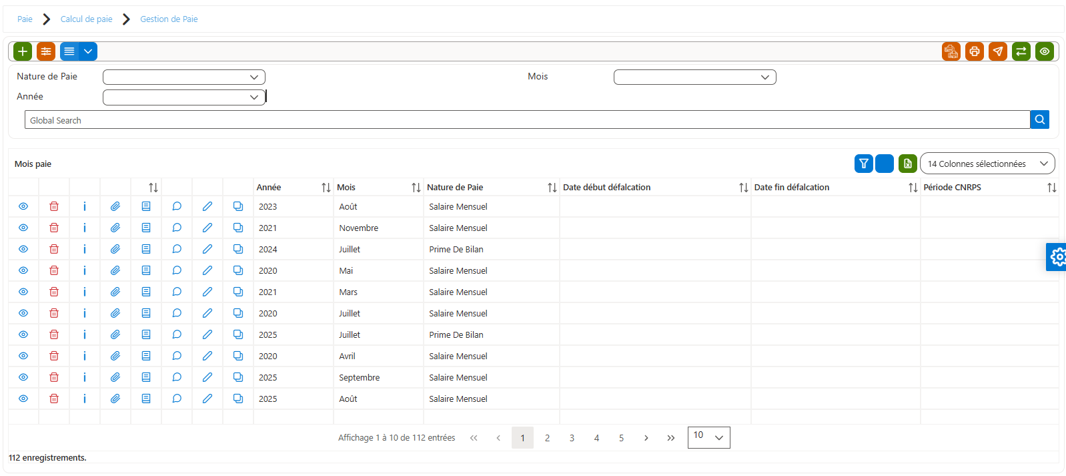The height and width of the screenshot is (476, 1066).
Task: Click the orange print button
Action: click(975, 51)
